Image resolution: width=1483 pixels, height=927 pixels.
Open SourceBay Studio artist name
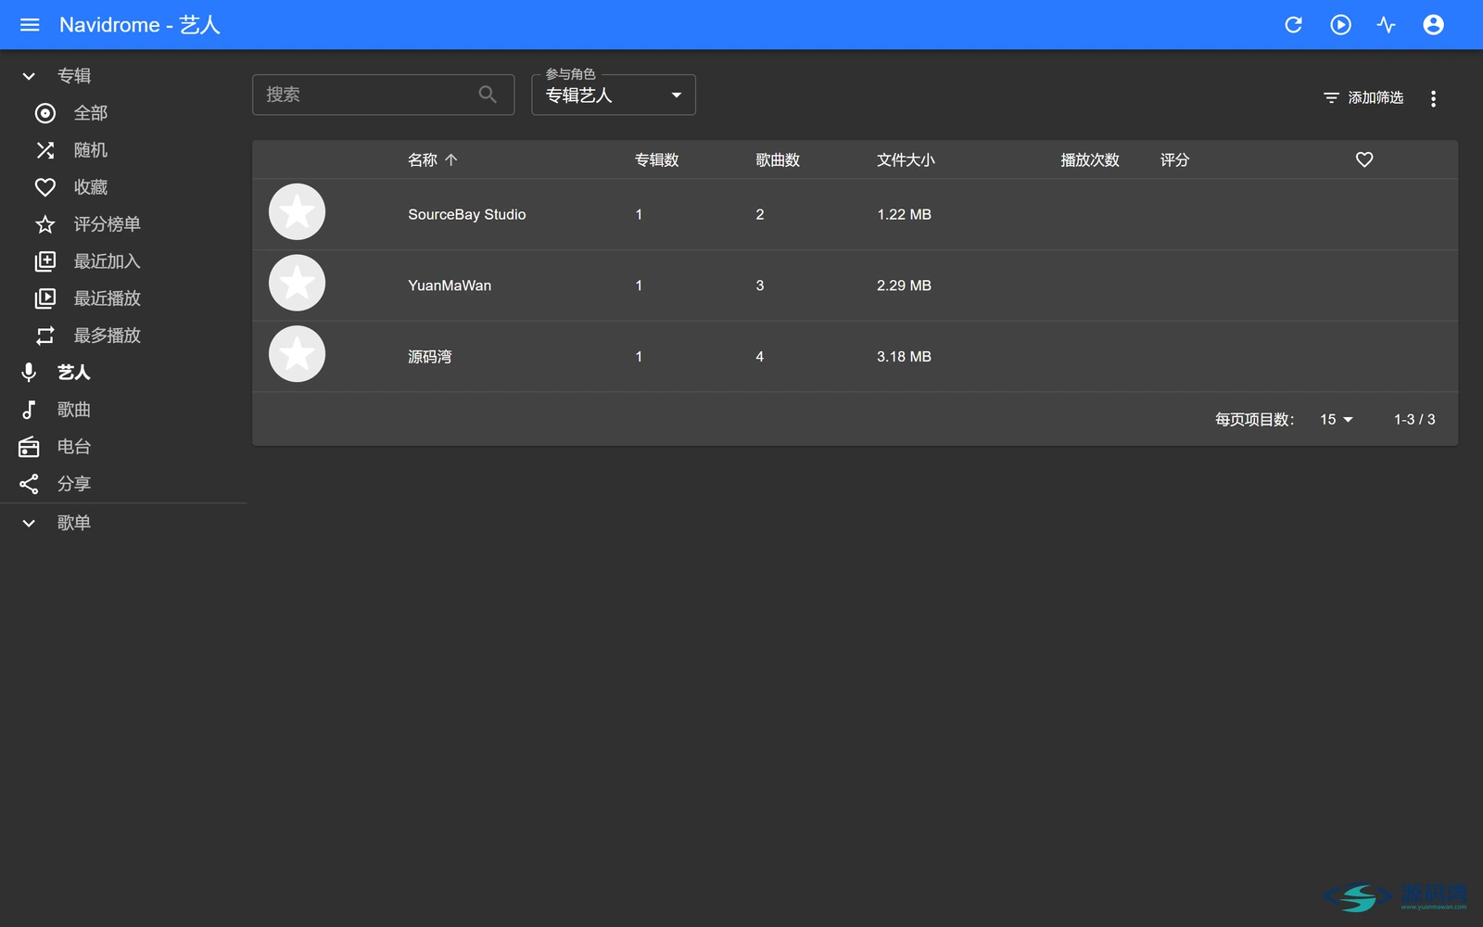tap(467, 214)
